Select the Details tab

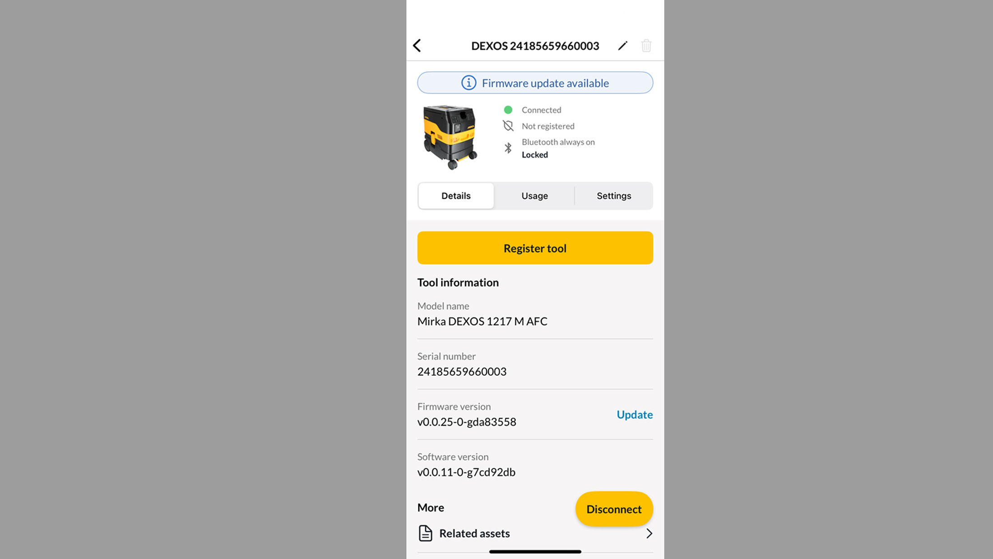point(456,196)
